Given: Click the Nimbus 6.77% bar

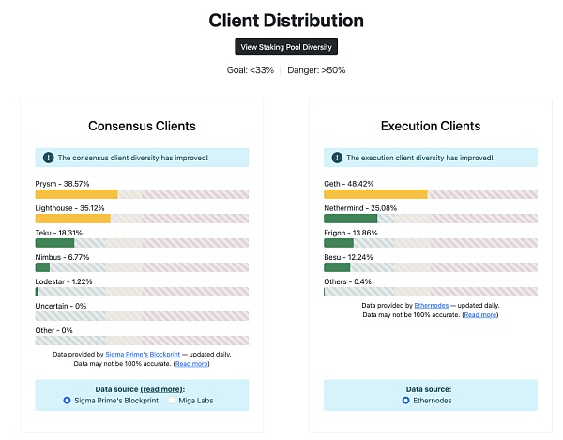Looking at the screenshot, I should 142,267.
